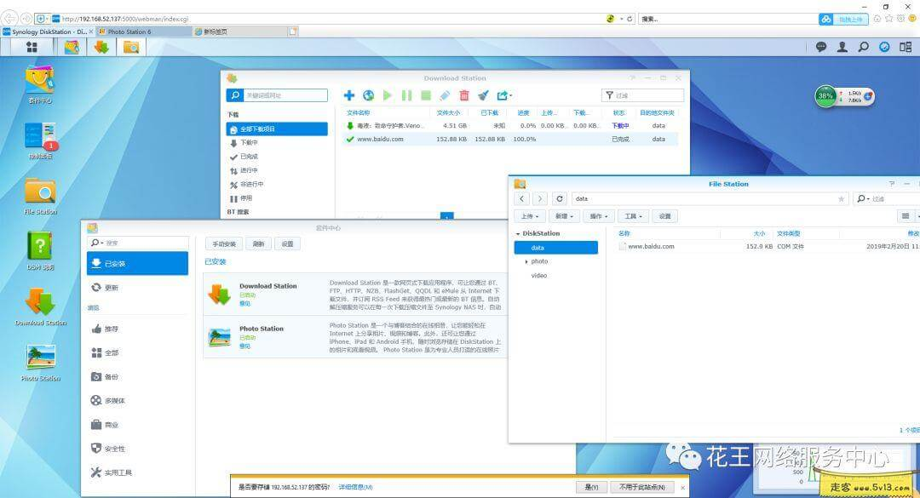Click the 手动安装 button in Package Center
The height and width of the screenshot is (498, 920).
[x=224, y=243]
